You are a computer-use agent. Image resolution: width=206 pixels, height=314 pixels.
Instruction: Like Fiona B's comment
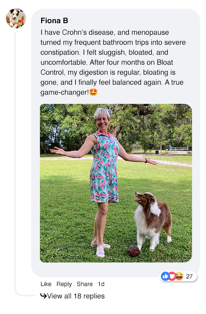[46, 284]
